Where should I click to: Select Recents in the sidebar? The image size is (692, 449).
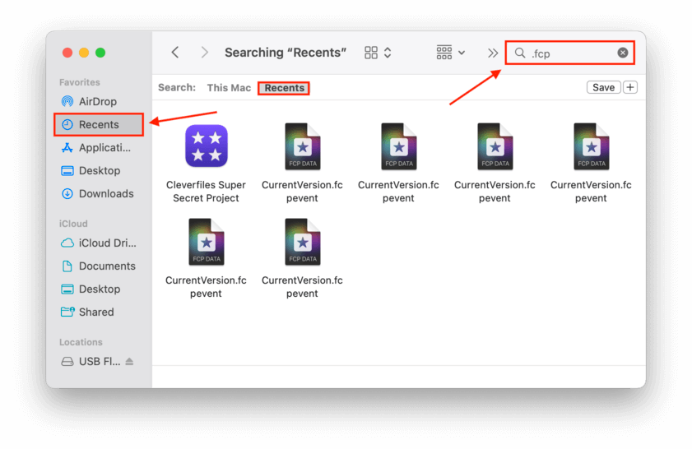point(99,124)
